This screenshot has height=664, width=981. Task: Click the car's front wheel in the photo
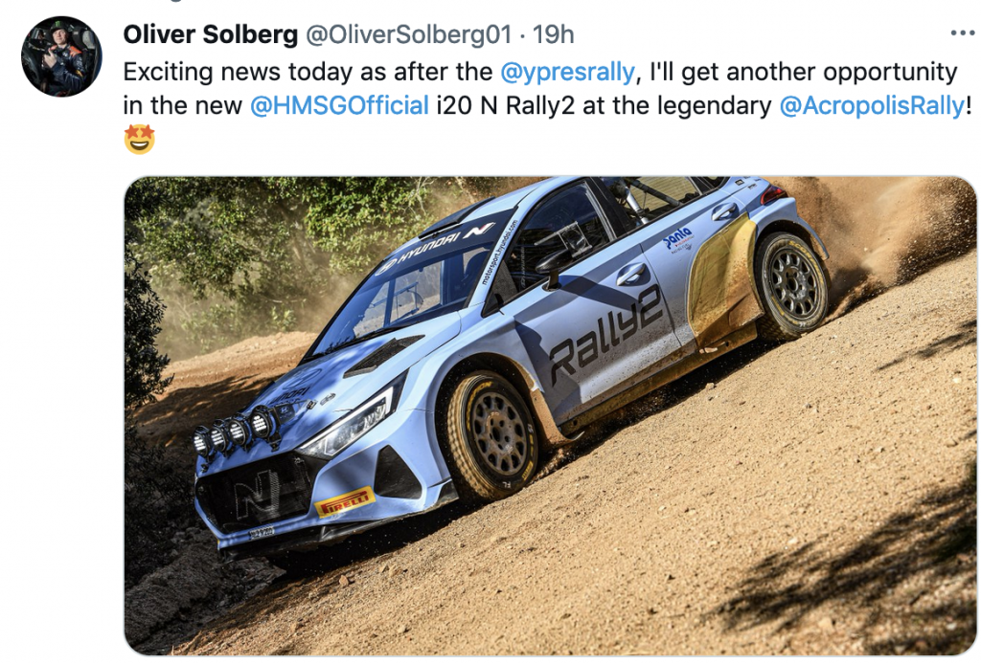(x=493, y=435)
